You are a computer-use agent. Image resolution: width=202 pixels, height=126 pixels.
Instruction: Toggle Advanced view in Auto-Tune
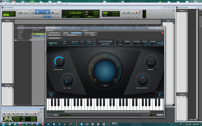[x=64, y=44]
